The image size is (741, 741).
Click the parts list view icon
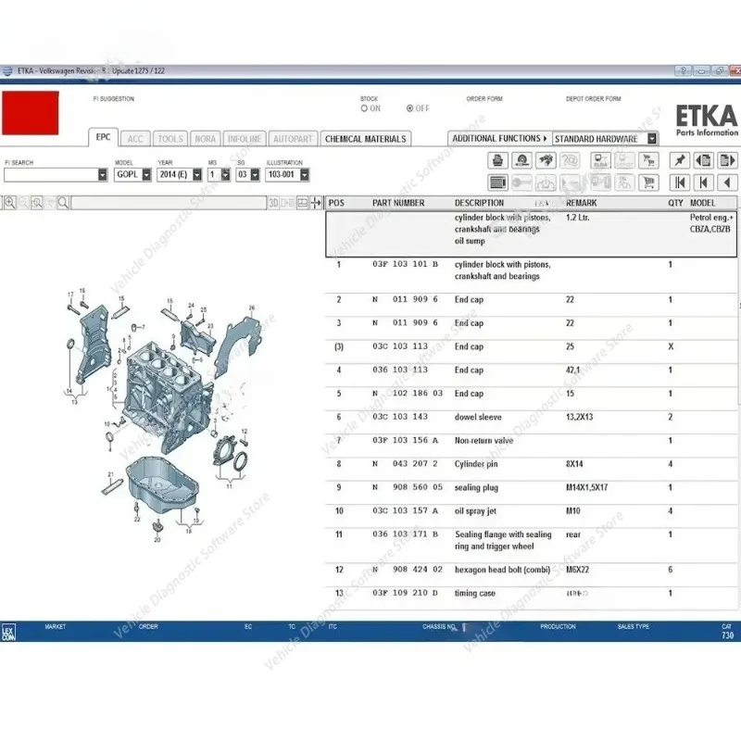[x=497, y=182]
